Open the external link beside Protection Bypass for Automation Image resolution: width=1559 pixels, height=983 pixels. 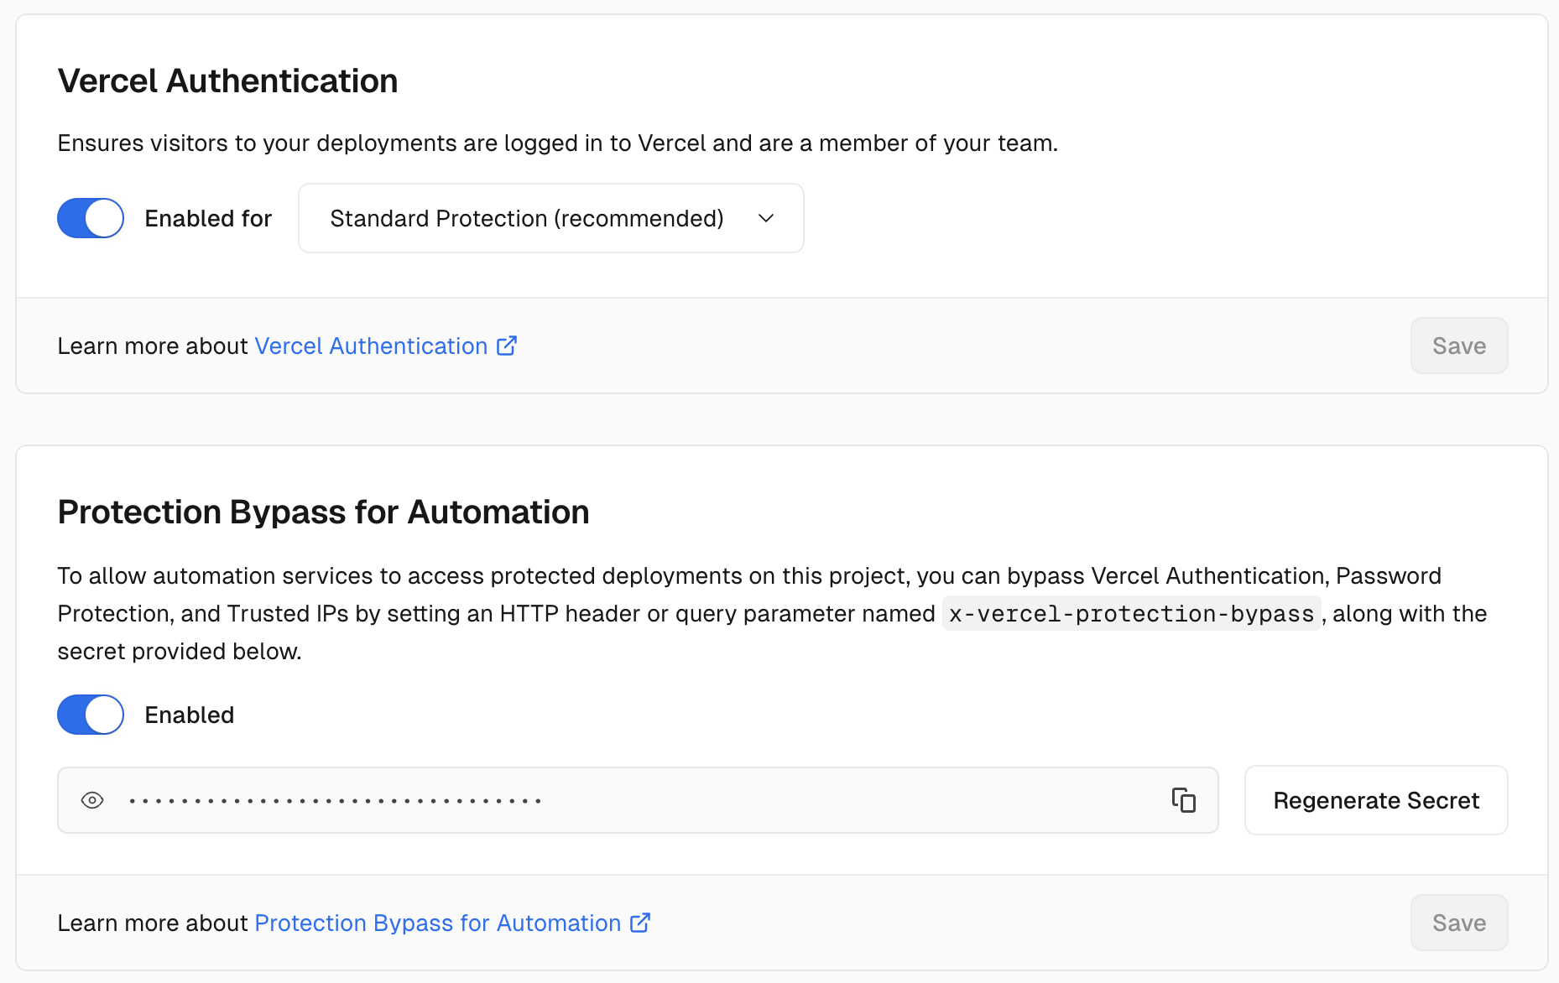pyautogui.click(x=640, y=923)
